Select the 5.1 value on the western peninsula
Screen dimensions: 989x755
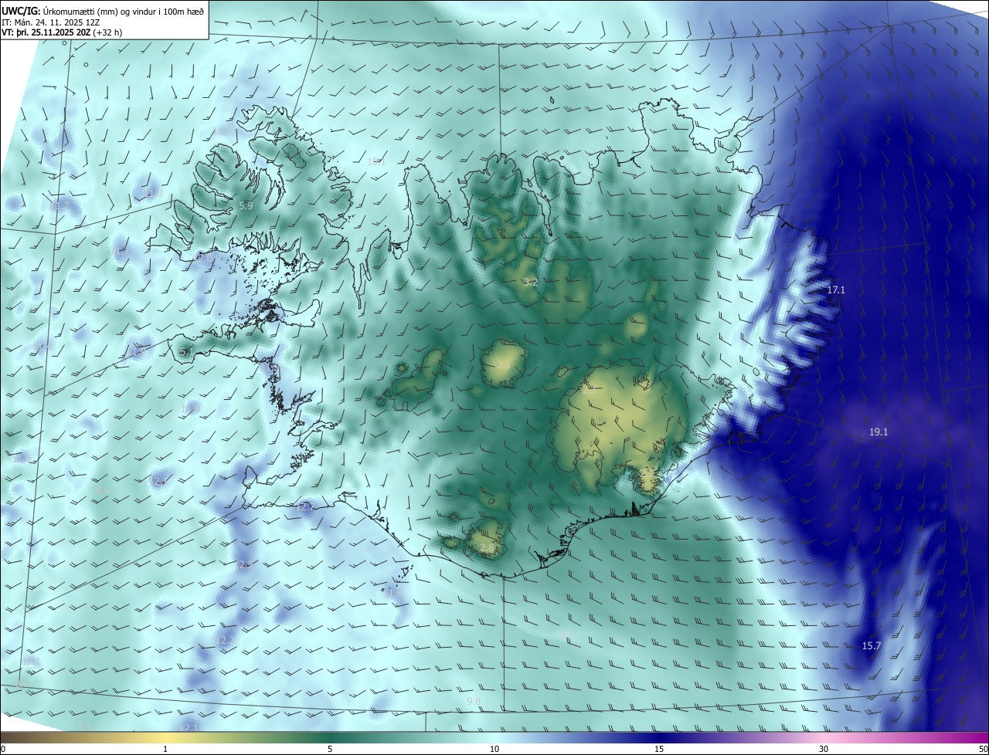pyautogui.click(x=186, y=352)
